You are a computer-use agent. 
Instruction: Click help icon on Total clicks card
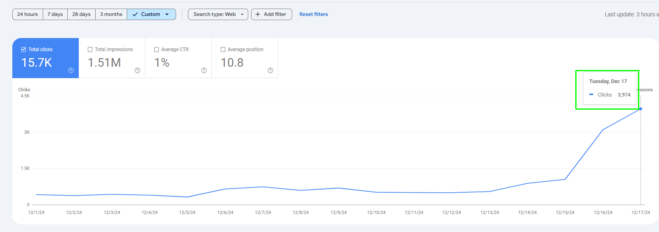click(71, 70)
